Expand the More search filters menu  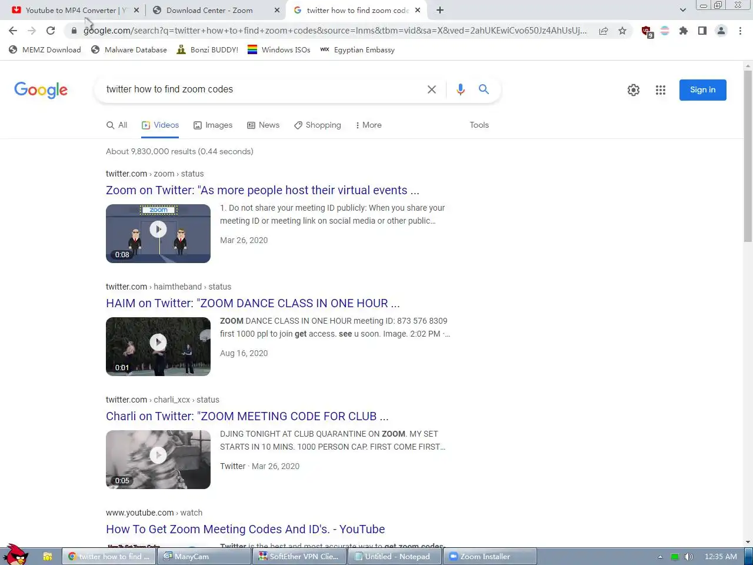point(368,125)
